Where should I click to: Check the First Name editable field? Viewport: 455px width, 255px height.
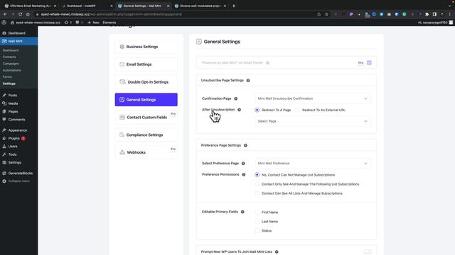257,212
